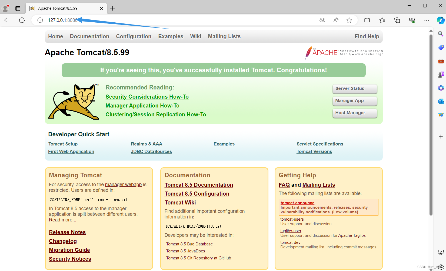The image size is (446, 271).
Task: Open the Security Notices link
Action: click(x=70, y=259)
